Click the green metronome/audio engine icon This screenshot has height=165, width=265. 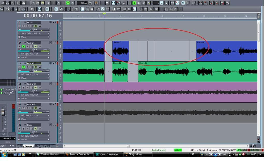click(x=68, y=3)
